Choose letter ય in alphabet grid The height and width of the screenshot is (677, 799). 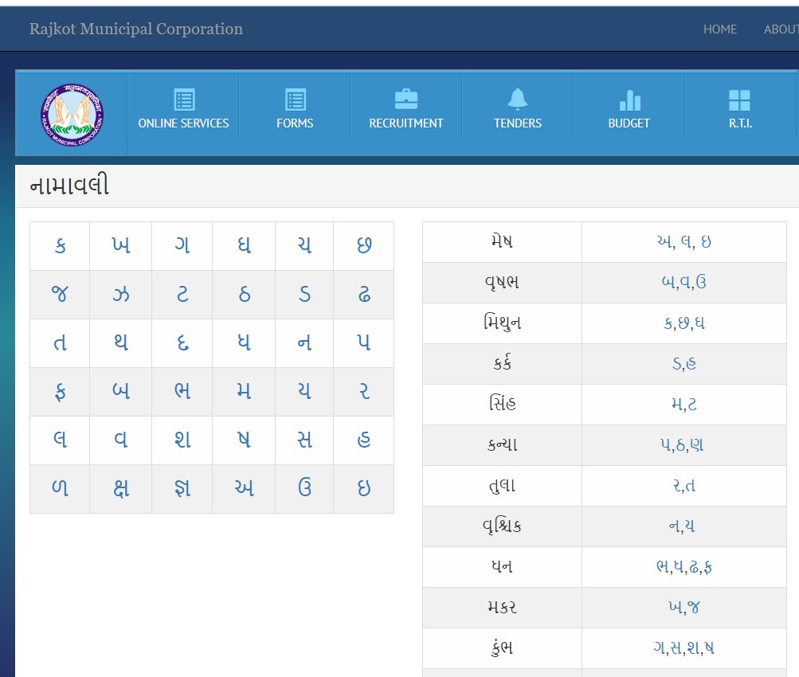coord(305,391)
